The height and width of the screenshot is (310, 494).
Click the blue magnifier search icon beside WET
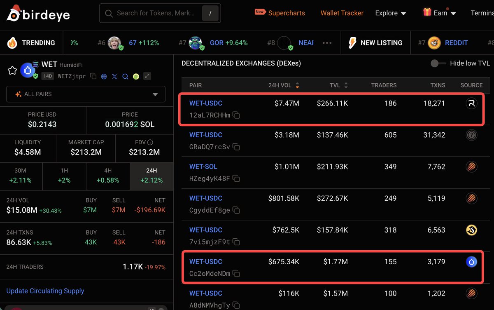pyautogui.click(x=125, y=76)
